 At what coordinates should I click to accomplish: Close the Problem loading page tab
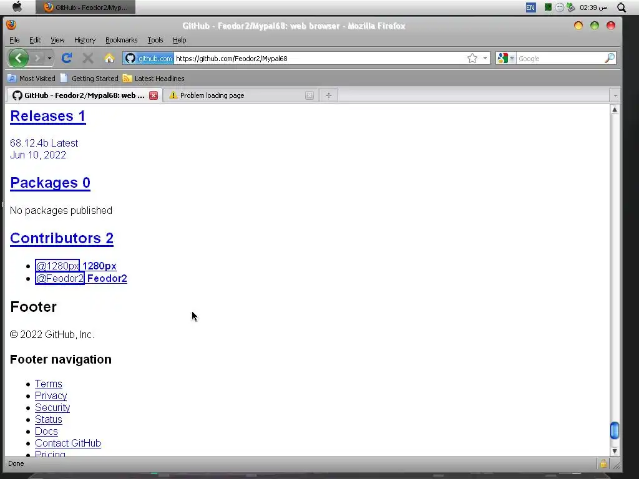pos(310,95)
